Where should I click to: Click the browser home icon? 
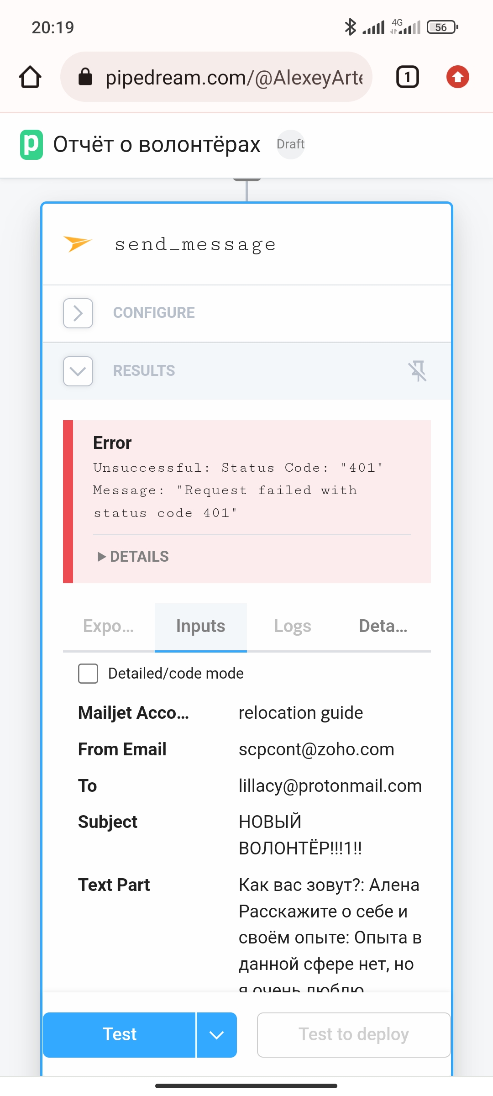(29, 77)
